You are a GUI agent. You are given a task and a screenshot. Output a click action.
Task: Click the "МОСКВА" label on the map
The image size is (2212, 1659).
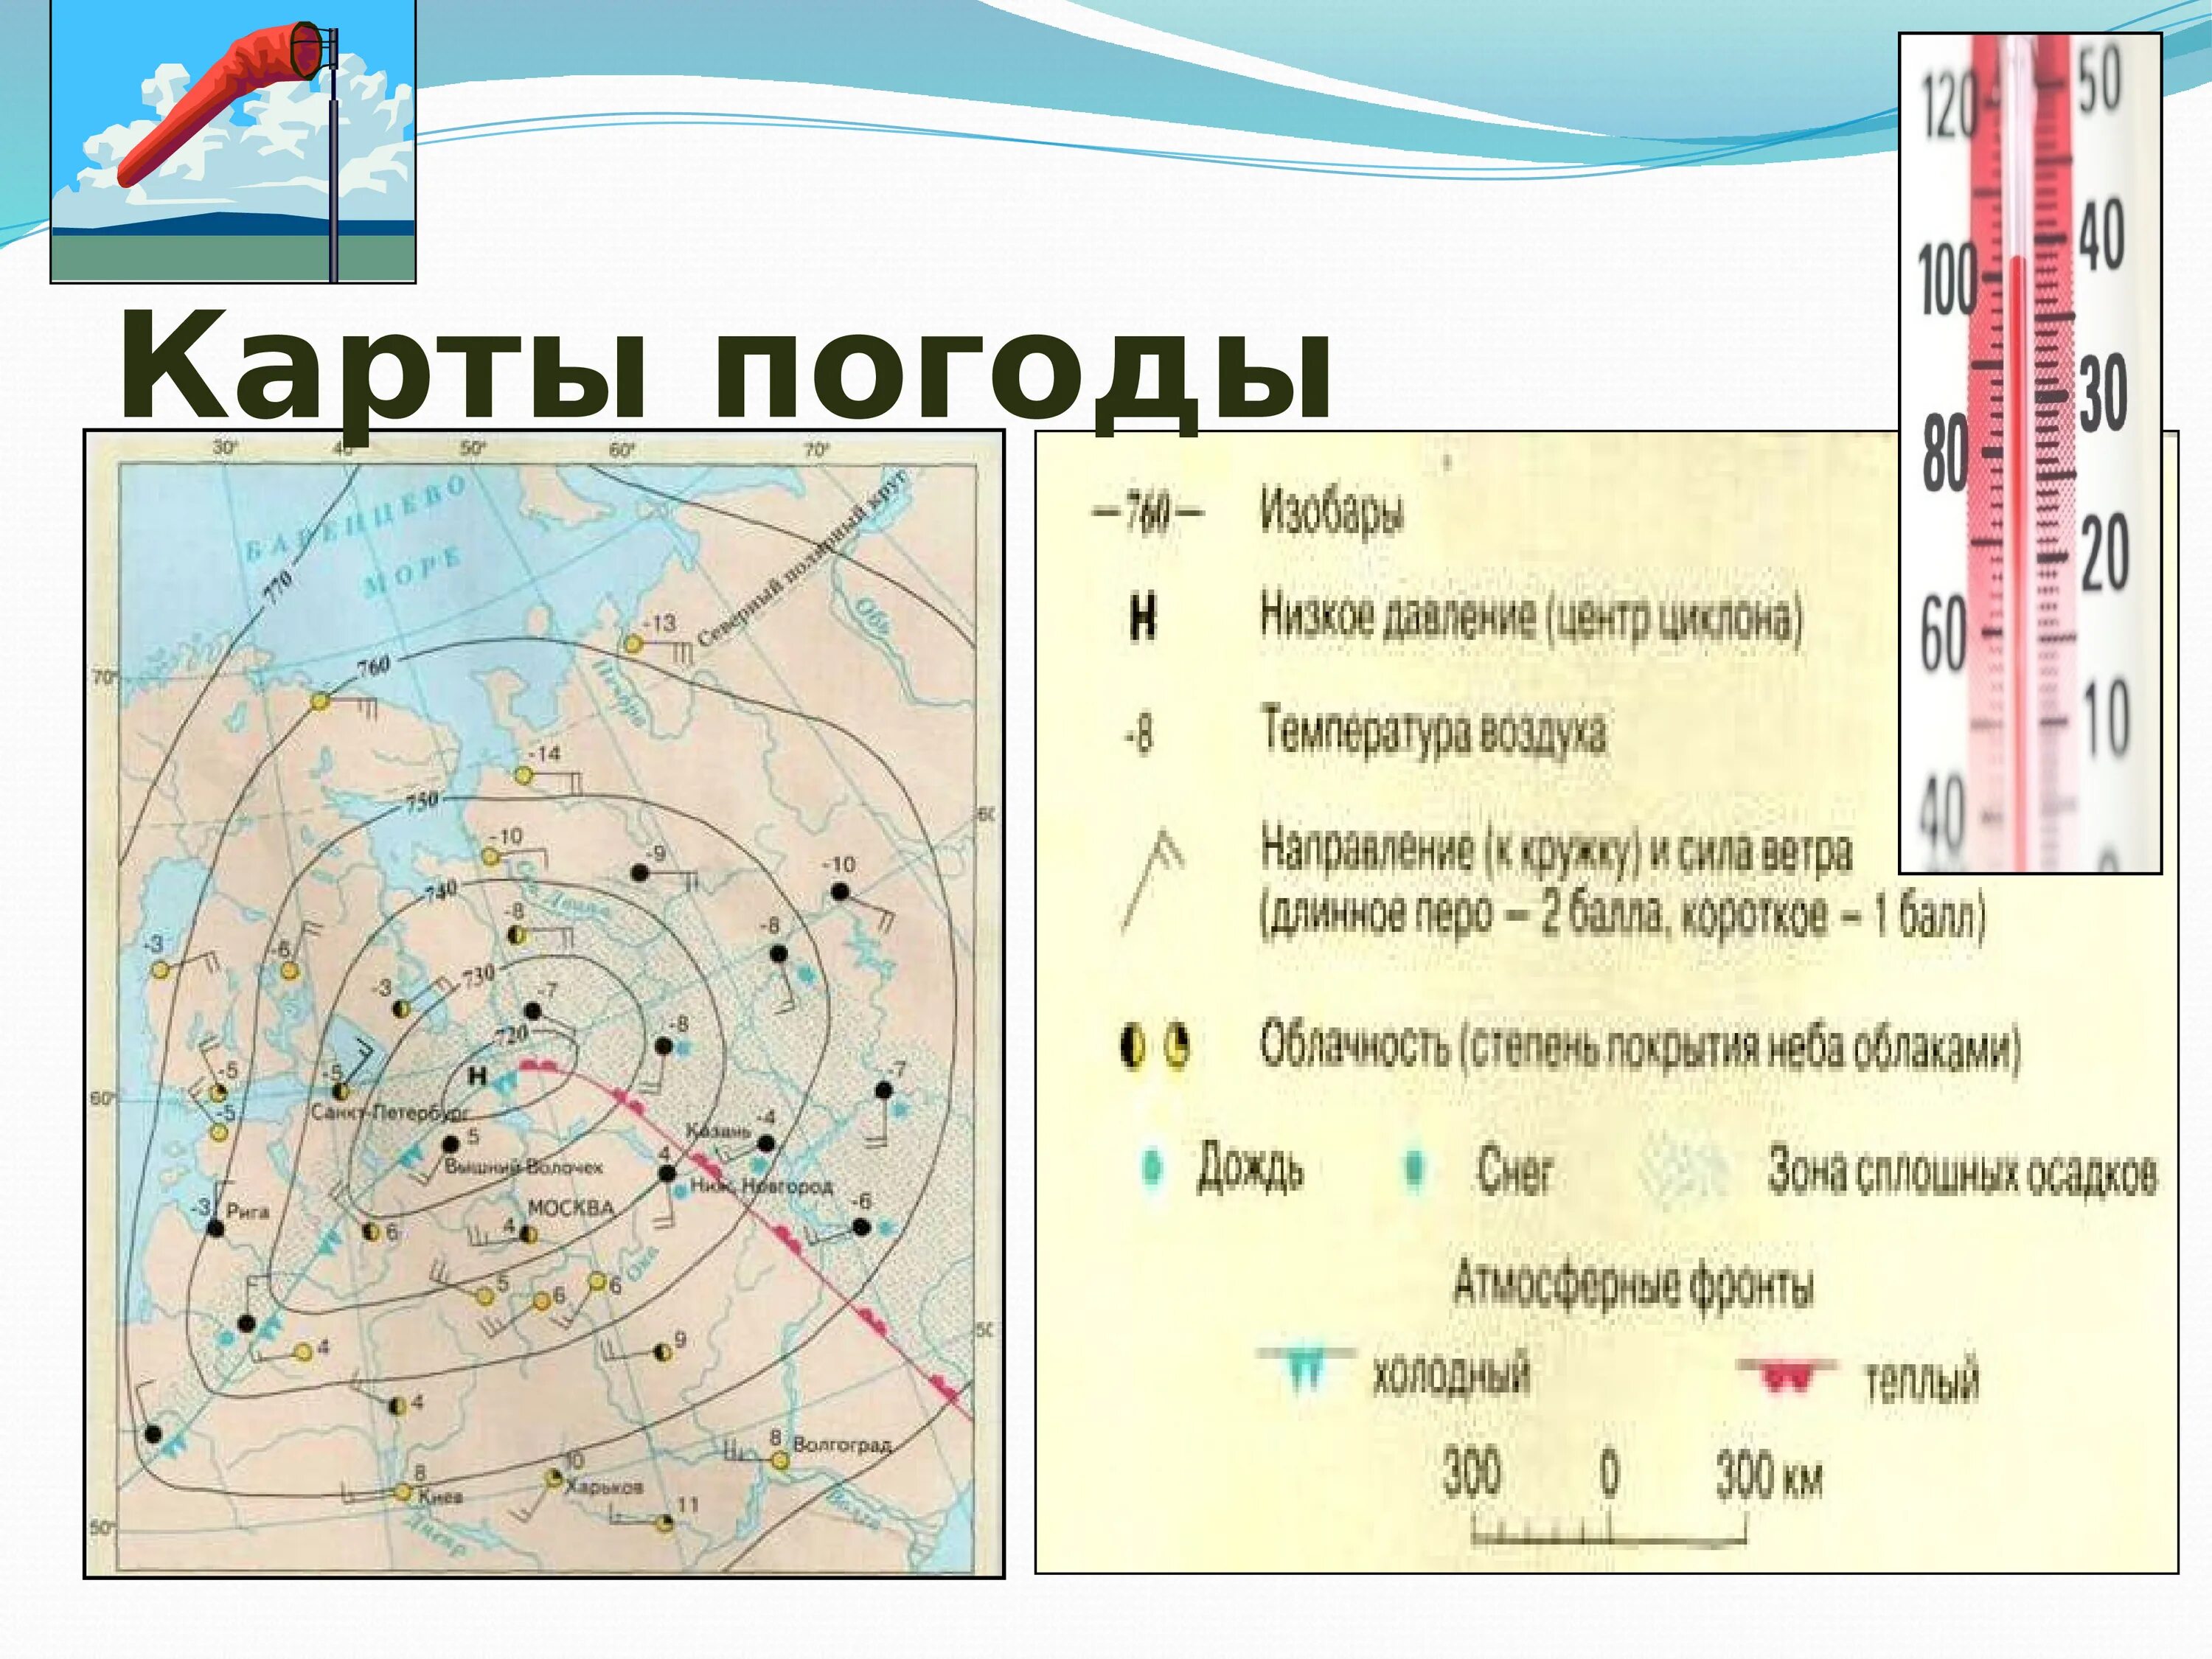570,1207
